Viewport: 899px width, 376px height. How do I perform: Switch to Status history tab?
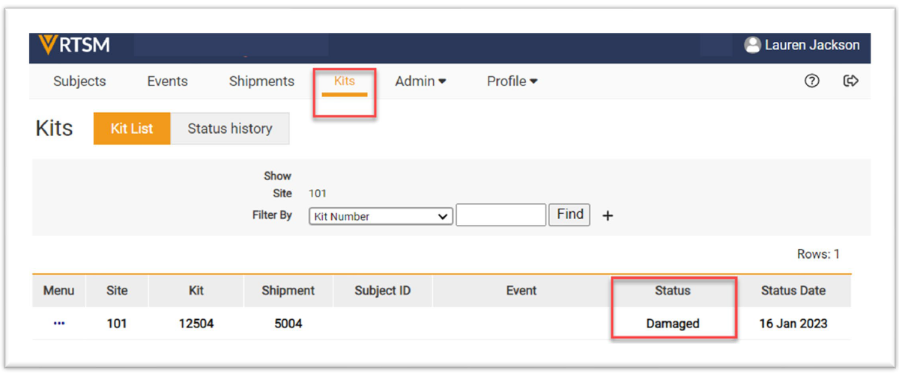click(x=229, y=129)
